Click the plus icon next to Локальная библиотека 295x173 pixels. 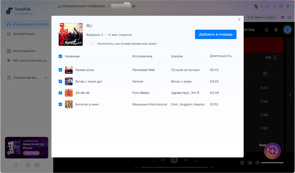(x=46, y=78)
